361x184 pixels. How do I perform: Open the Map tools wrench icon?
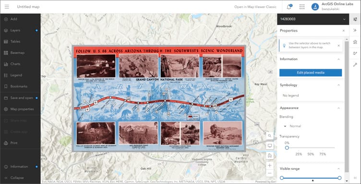pos(355,65)
